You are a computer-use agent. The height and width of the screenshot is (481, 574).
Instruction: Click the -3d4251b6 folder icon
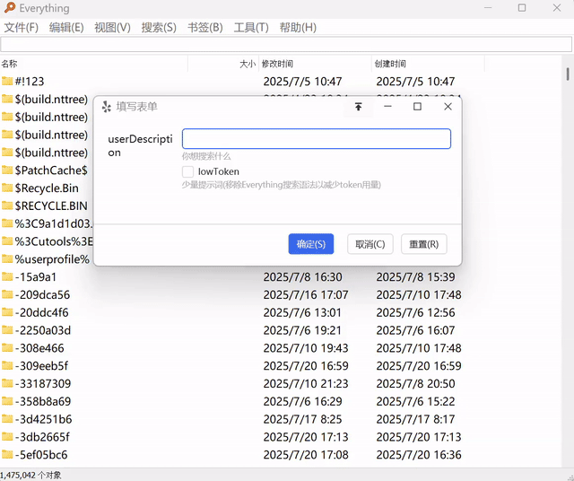pos(7,419)
